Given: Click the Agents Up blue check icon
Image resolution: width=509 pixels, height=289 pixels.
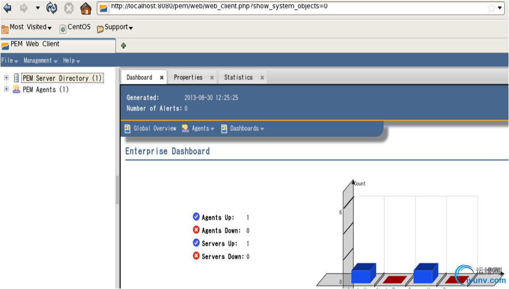Looking at the screenshot, I should [196, 217].
